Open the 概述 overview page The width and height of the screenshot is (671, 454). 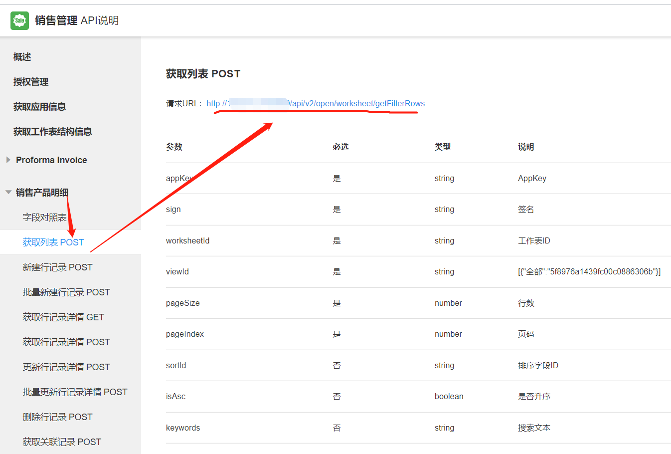tap(22, 57)
